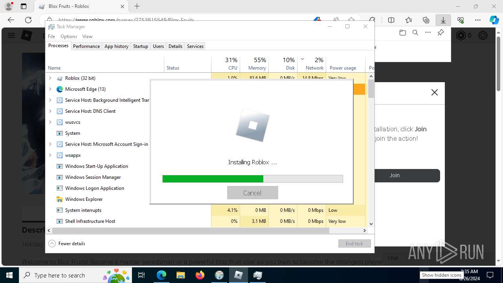This screenshot has height=283, width=503.
Task: Open Firefox from the taskbar
Action: (200, 275)
